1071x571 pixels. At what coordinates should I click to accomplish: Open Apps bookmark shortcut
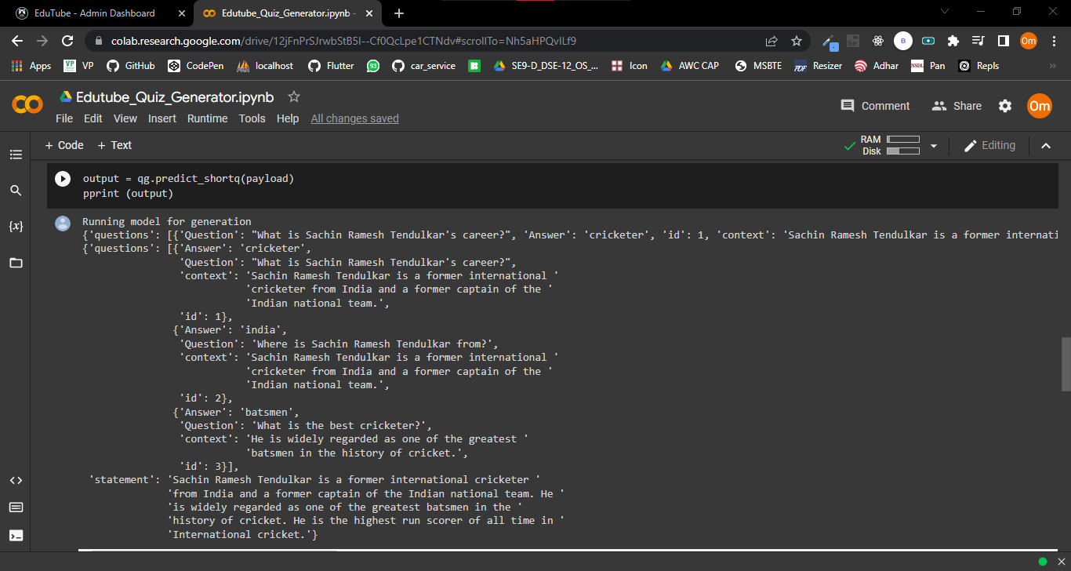tap(31, 66)
